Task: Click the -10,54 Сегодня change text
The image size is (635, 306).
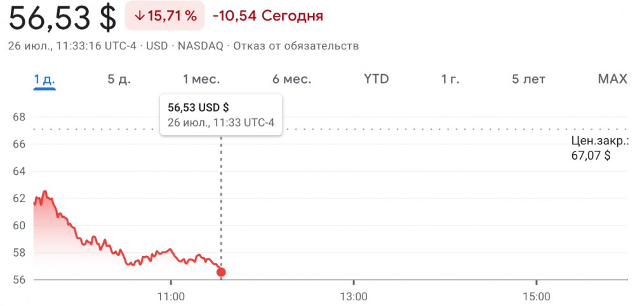Action: [x=268, y=16]
